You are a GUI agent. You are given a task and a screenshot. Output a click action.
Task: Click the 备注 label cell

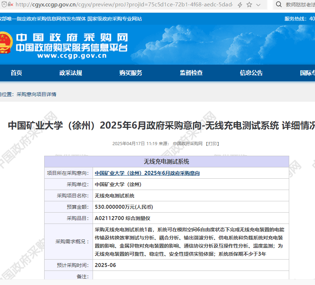[x=69, y=275]
